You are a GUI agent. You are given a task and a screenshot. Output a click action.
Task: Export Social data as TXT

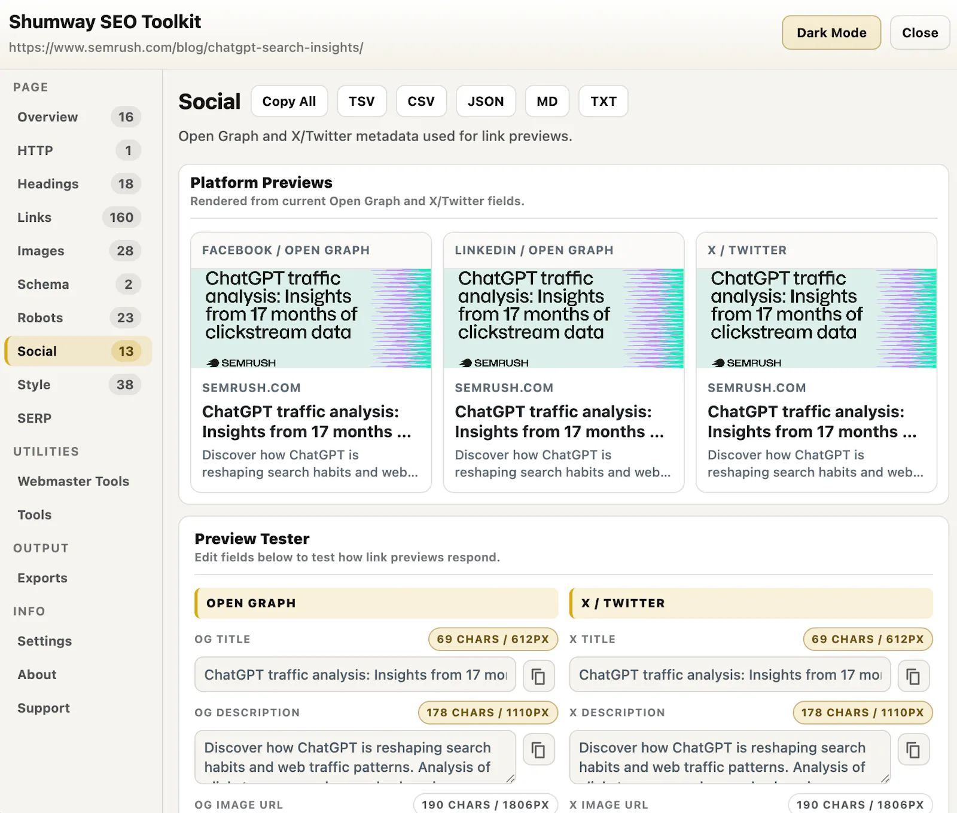[604, 101]
